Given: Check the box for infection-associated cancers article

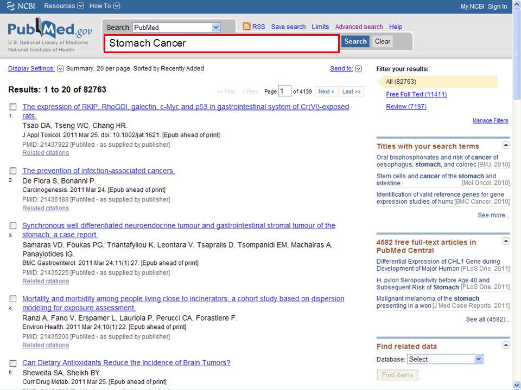Looking at the screenshot, I should pyautogui.click(x=13, y=171).
